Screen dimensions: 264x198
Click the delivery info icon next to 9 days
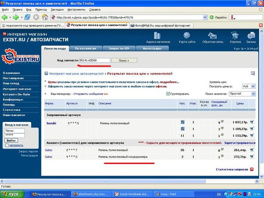coord(222,121)
